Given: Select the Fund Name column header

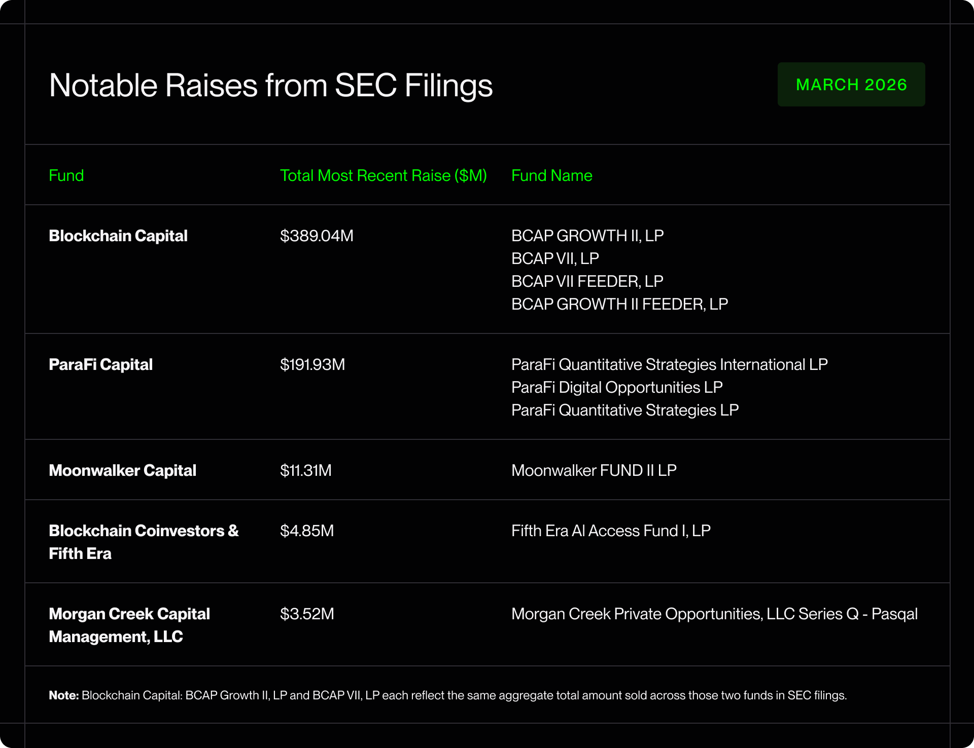Looking at the screenshot, I should pos(551,176).
